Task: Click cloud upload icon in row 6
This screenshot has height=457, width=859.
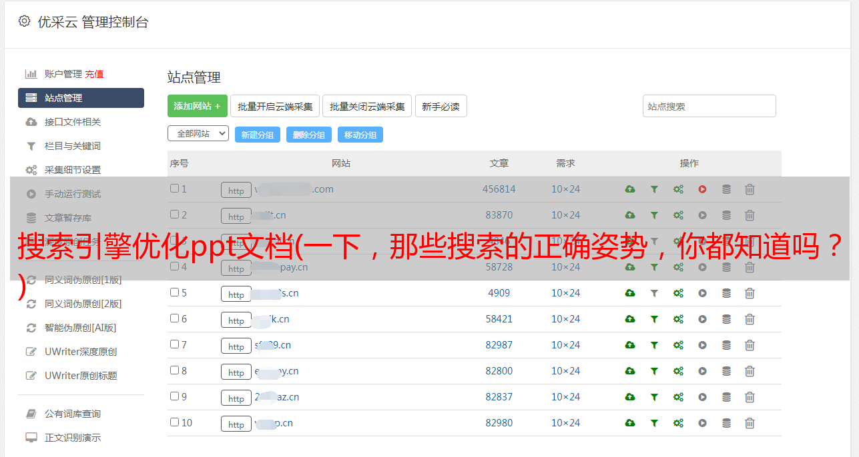Action: [x=630, y=319]
